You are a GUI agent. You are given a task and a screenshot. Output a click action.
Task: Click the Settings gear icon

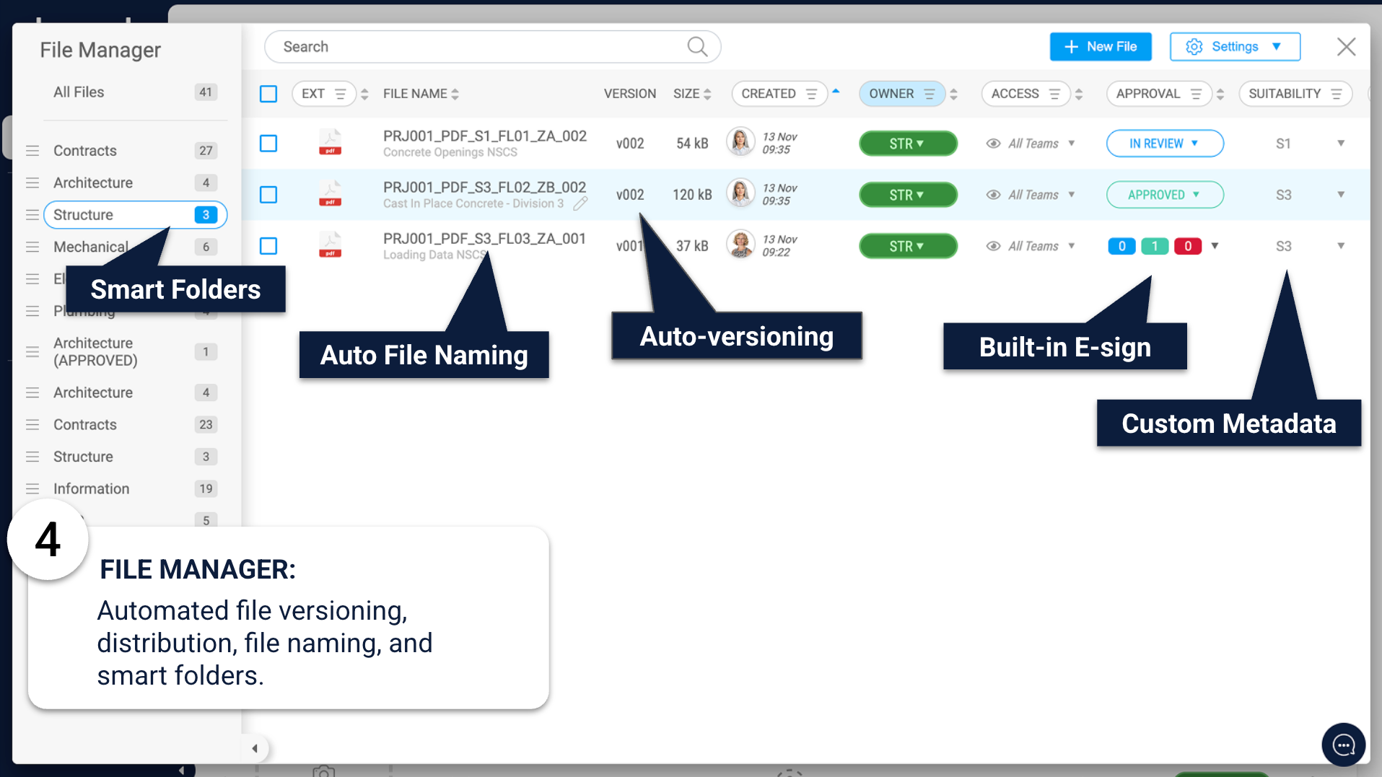(x=1194, y=47)
